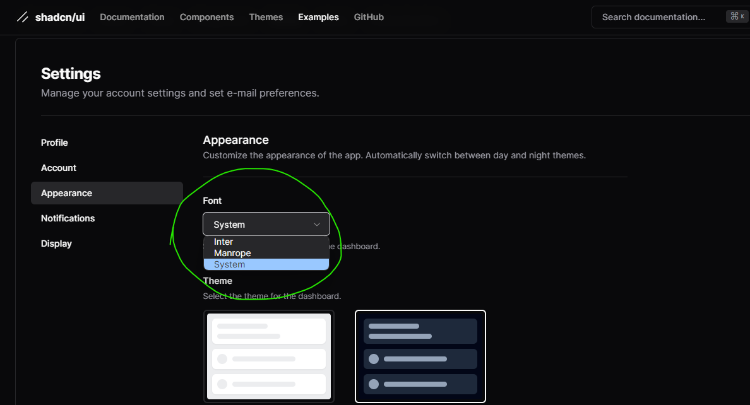Select the dark theme preview card
Viewport: 750px width, 405px height.
[x=420, y=356]
